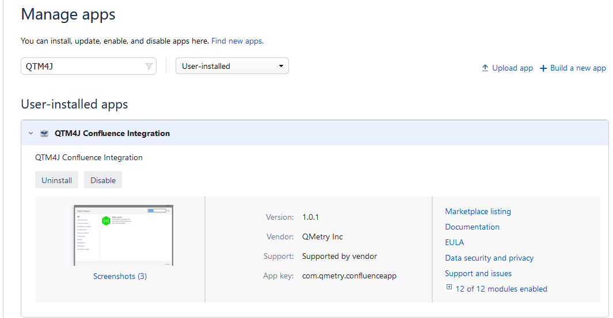
Task: Click Build a new app link
Action: point(578,68)
